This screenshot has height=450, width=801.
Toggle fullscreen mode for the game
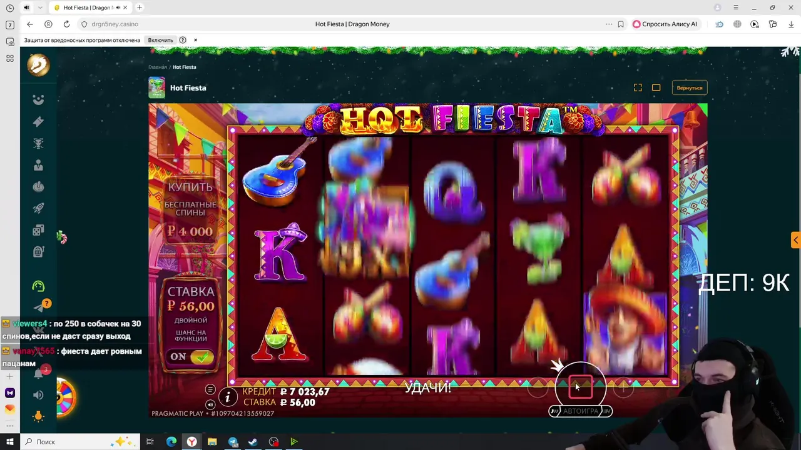tap(638, 87)
